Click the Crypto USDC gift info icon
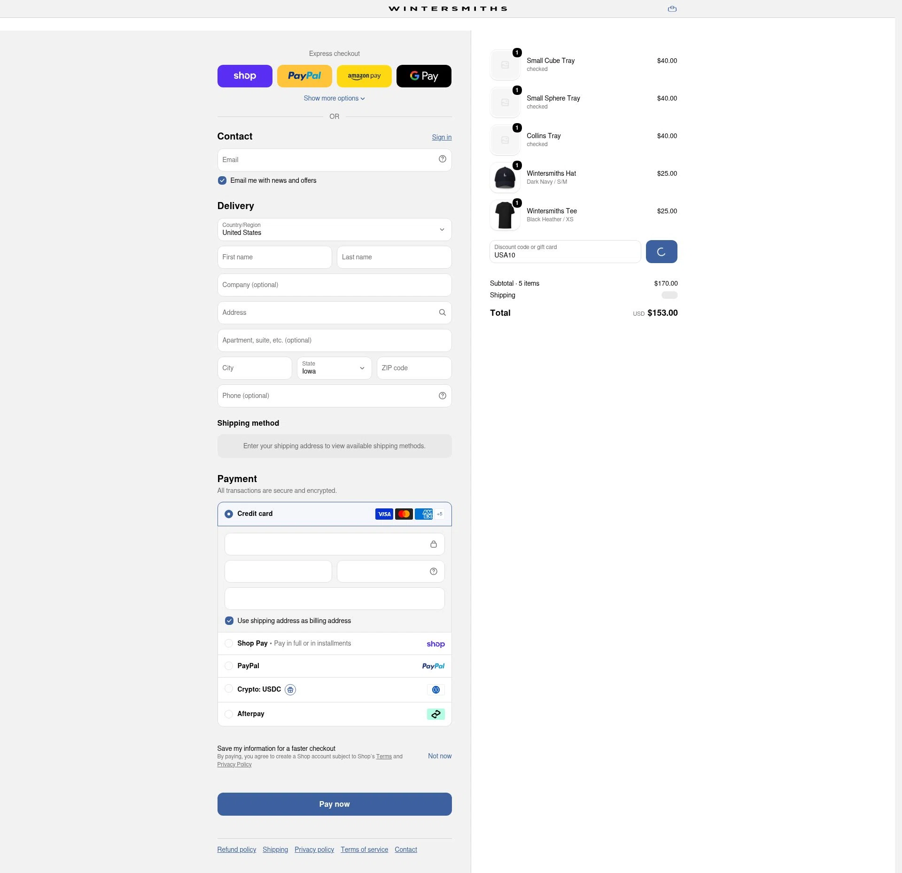The width and height of the screenshot is (902, 873). click(290, 690)
